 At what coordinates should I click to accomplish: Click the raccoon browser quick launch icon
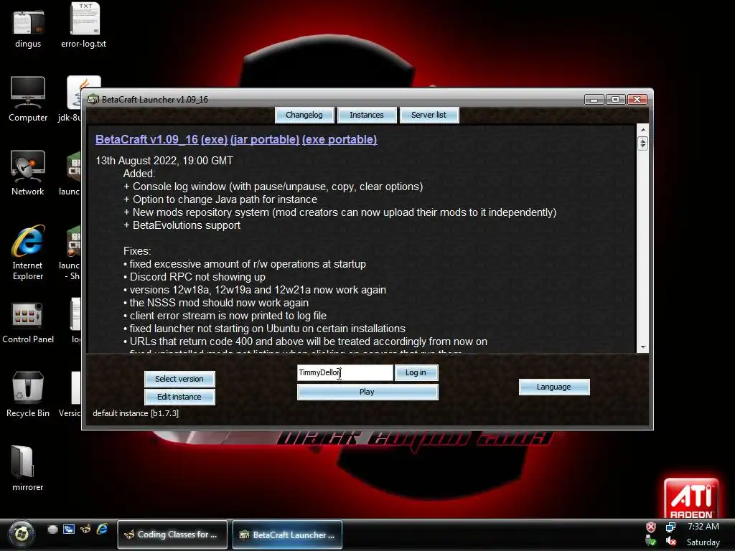click(85, 529)
